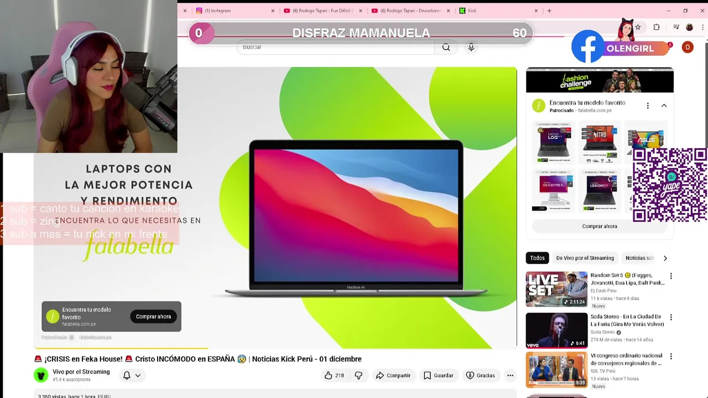Image resolution: width=708 pixels, height=398 pixels.
Task: Open the notification bell dropdown for the channel
Action: (x=132, y=375)
